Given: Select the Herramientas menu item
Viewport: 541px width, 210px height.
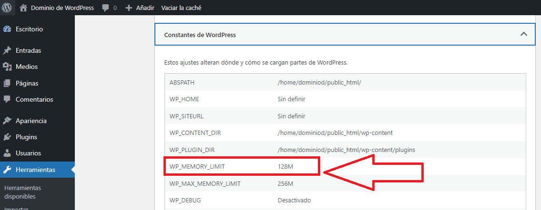Looking at the screenshot, I should tap(37, 170).
